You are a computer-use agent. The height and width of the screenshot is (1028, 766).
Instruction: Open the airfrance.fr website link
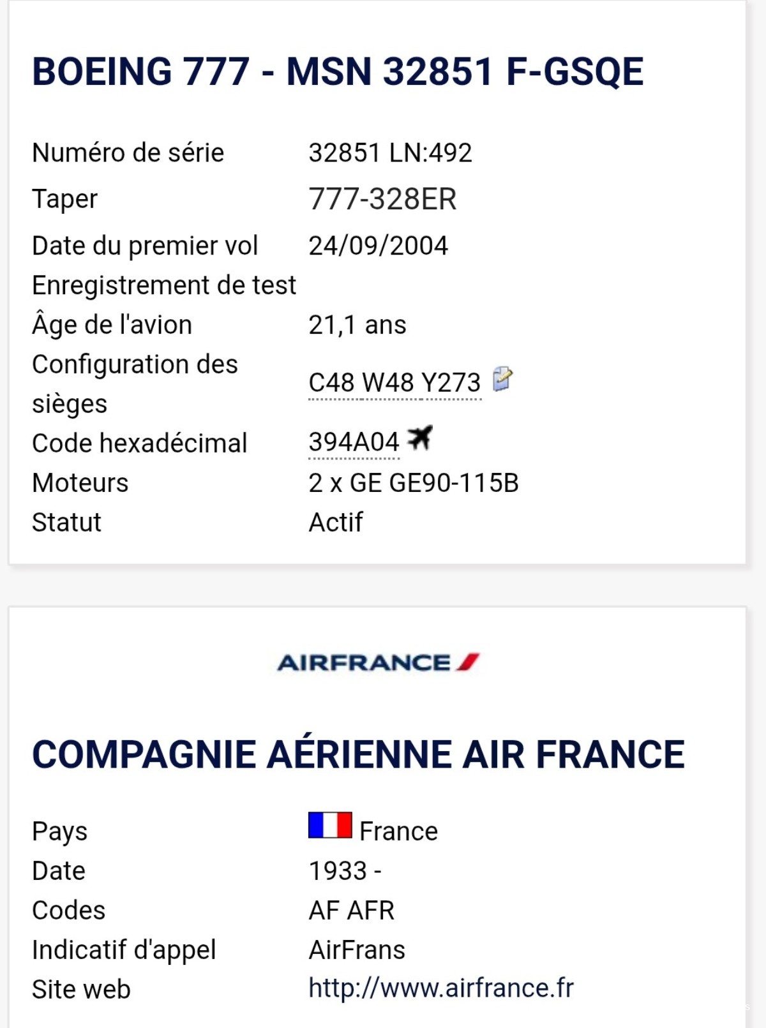(440, 988)
